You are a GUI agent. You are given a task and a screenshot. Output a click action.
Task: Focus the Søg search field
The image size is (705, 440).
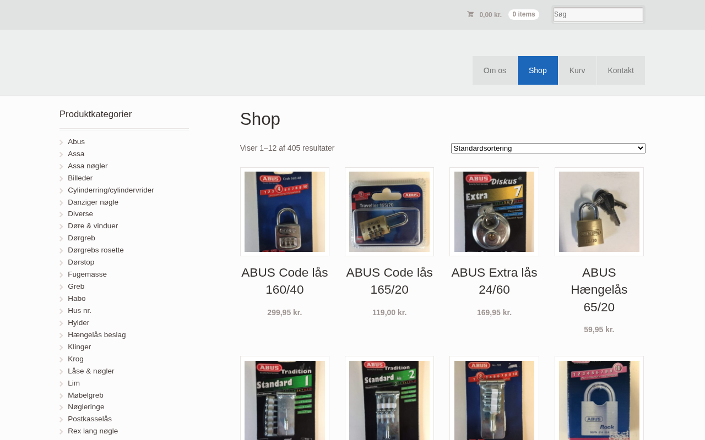tap(598, 15)
